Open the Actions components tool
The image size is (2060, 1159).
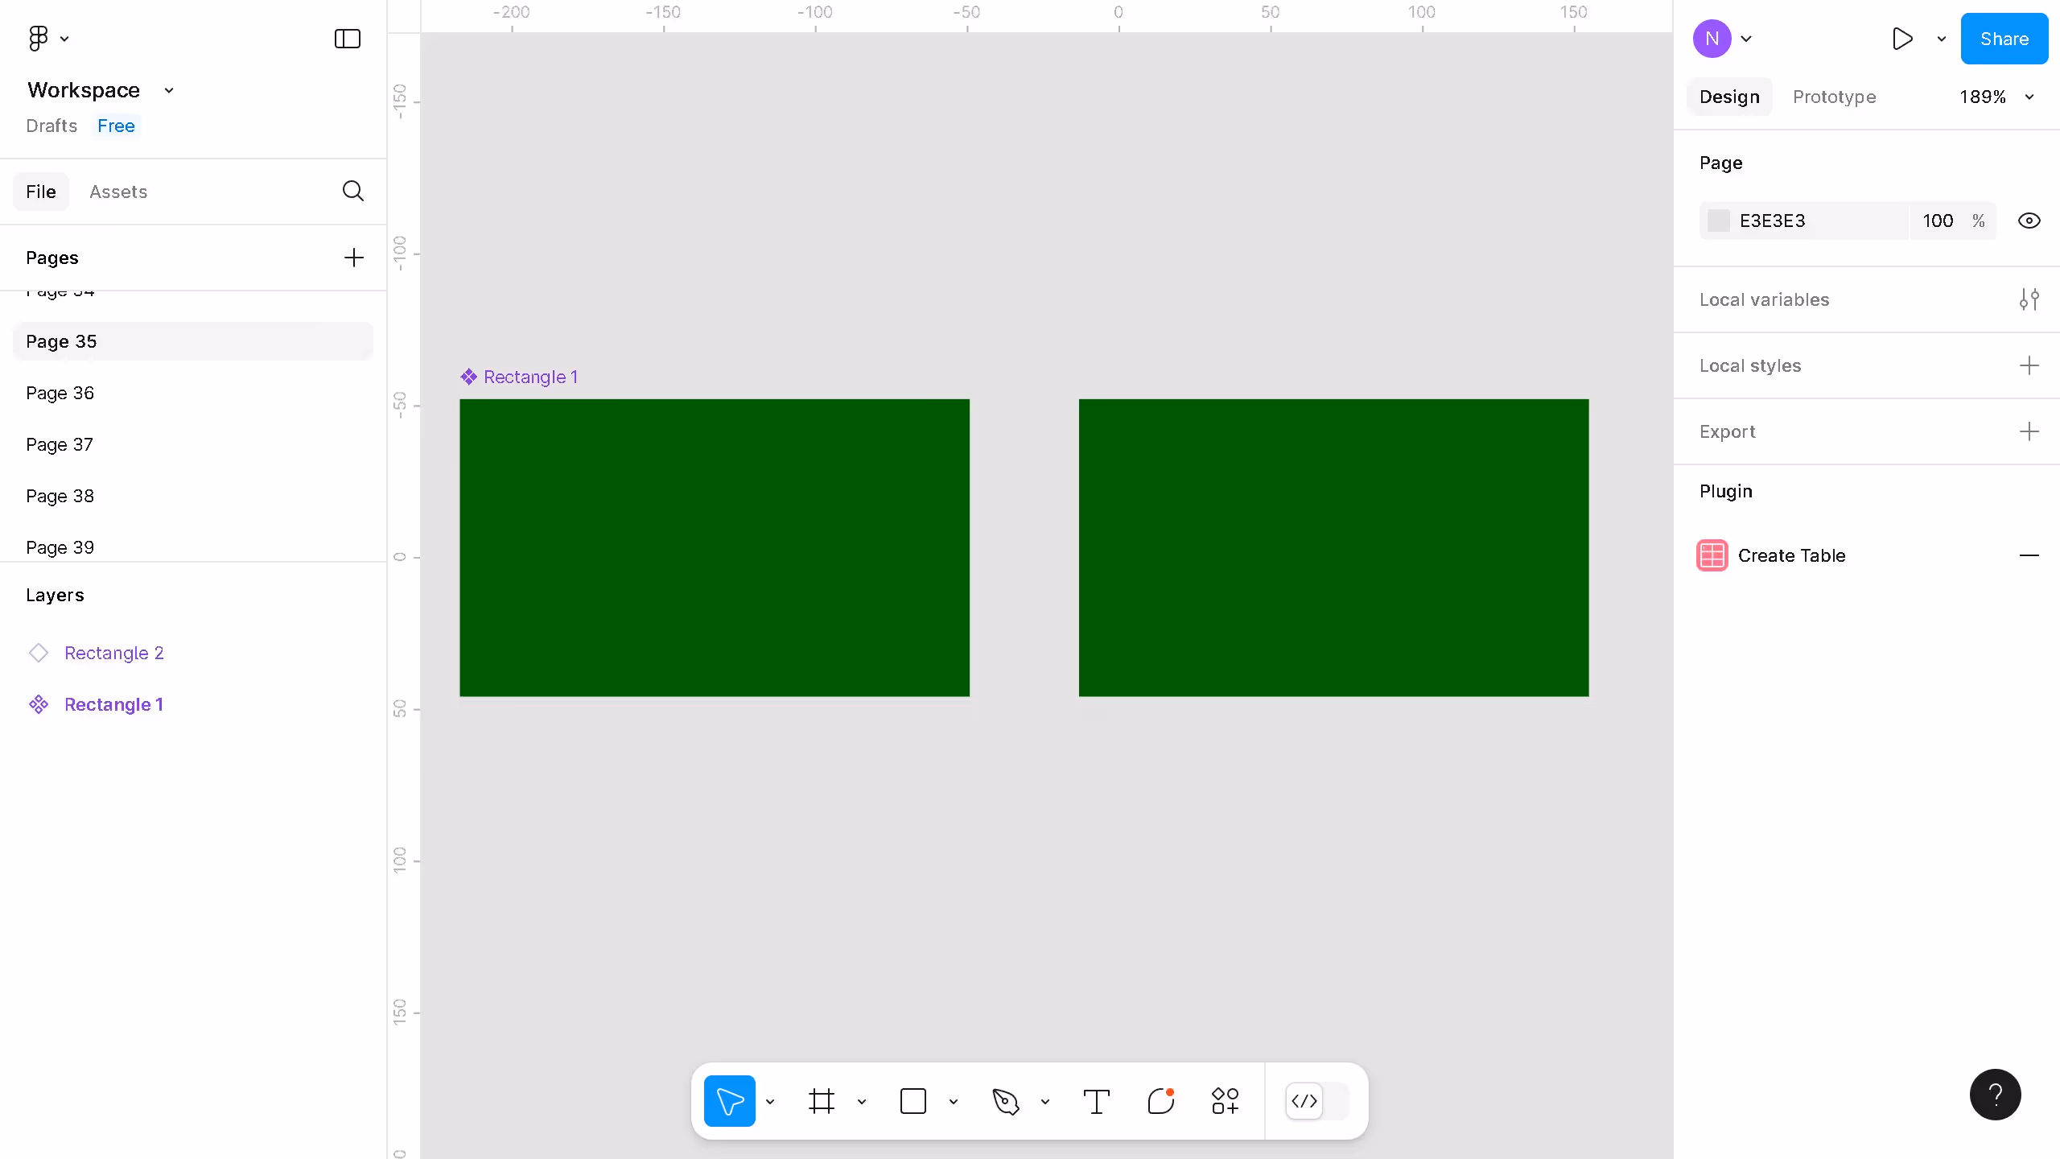[x=1225, y=1101]
